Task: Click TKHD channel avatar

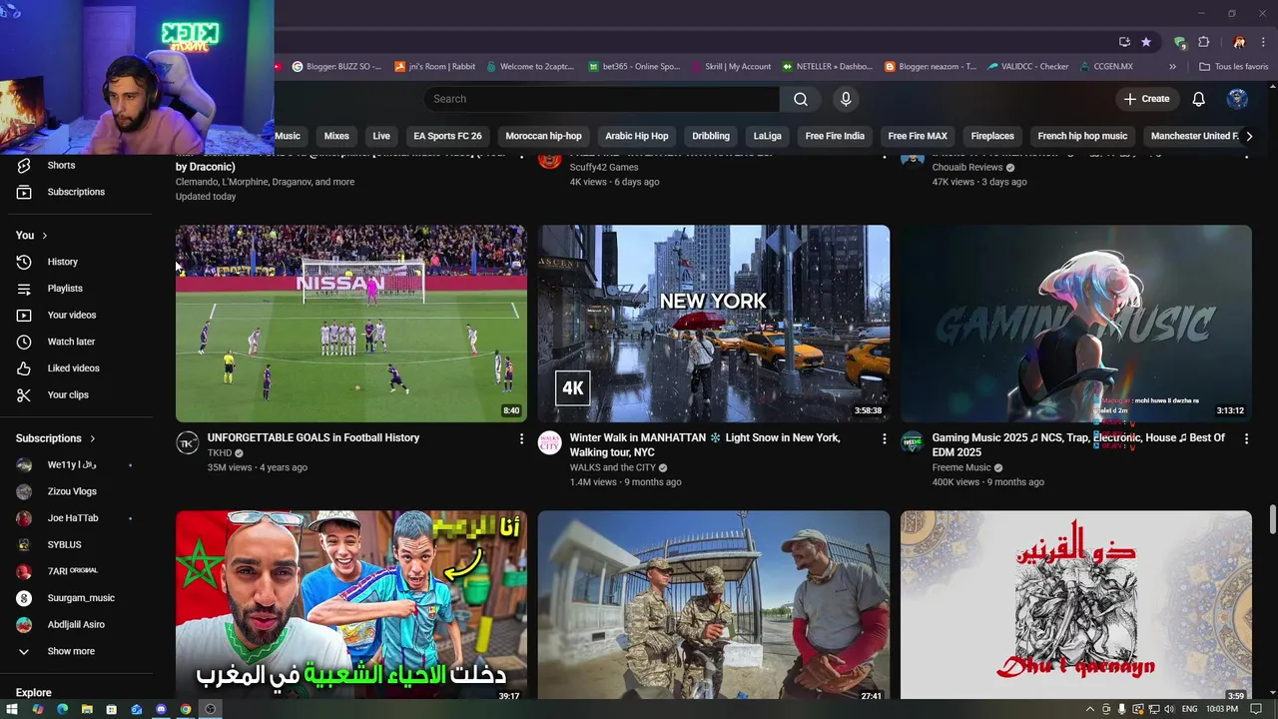Action: 188,443
